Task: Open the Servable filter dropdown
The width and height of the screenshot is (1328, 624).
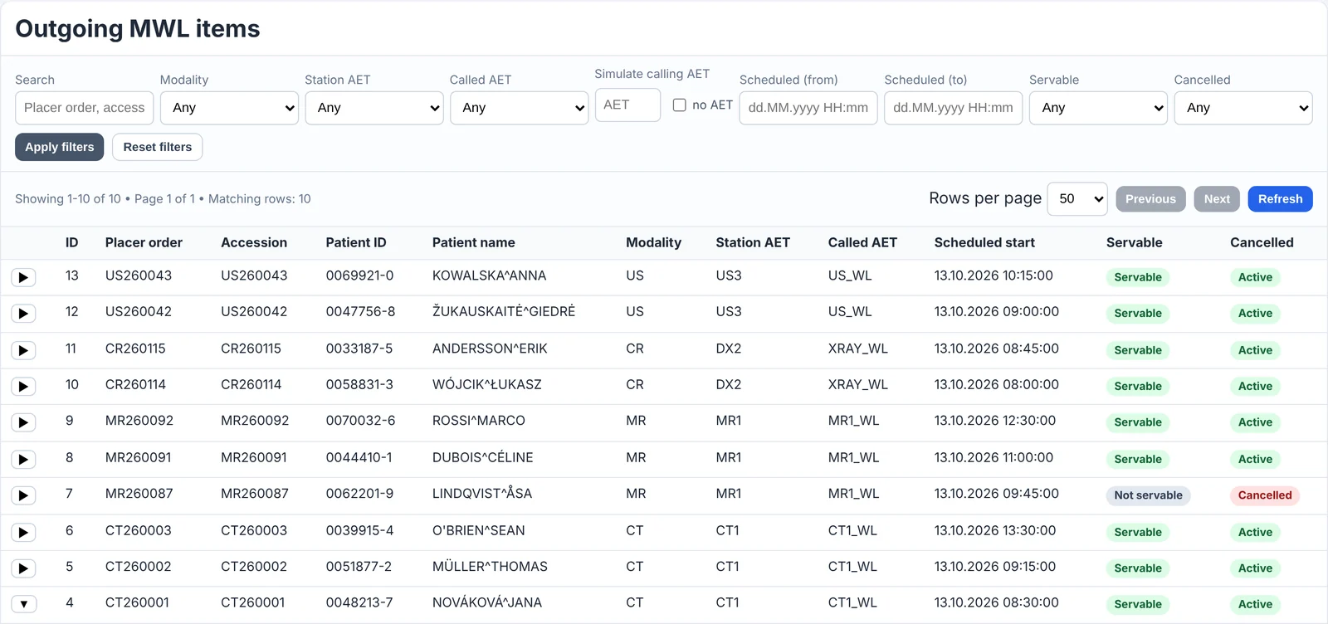Action: (1098, 108)
